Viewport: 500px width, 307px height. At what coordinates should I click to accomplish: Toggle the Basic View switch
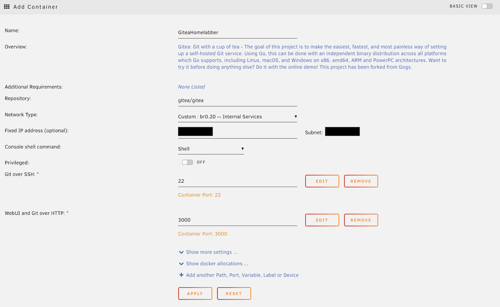pos(487,6)
